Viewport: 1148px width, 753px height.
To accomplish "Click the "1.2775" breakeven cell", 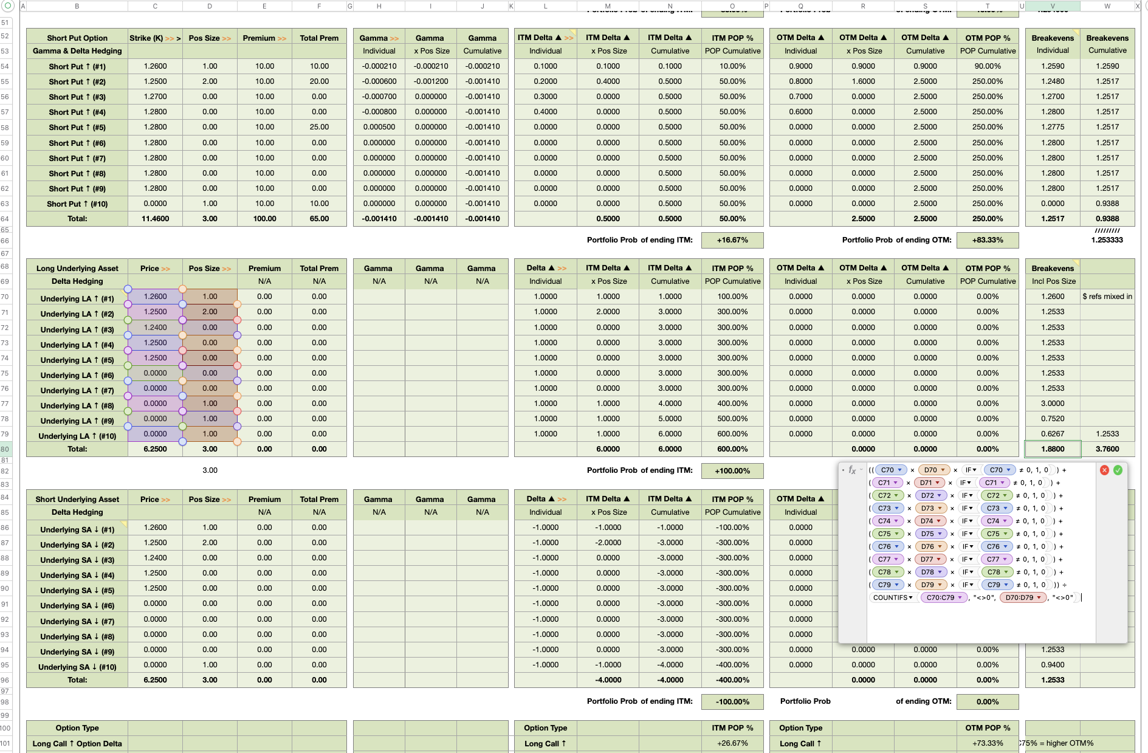I will click(1053, 127).
